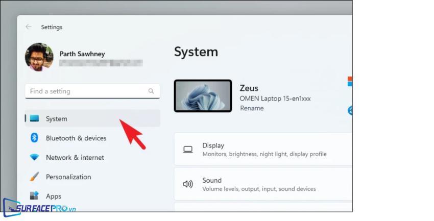This screenshot has width=434, height=221.
Task: Click the Personalization paintbrush icon
Action: point(34,177)
